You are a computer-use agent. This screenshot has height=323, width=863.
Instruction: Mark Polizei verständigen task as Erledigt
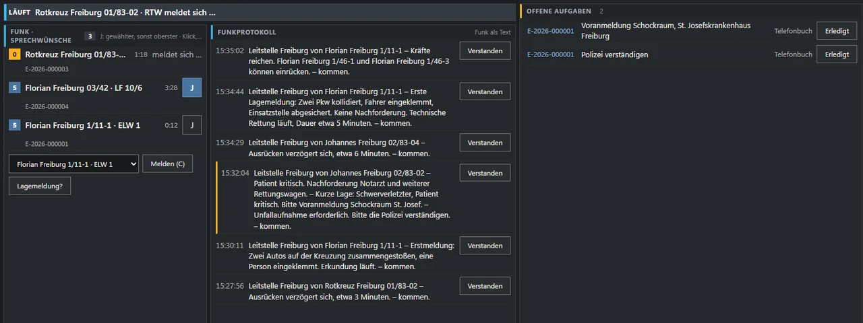pos(837,55)
